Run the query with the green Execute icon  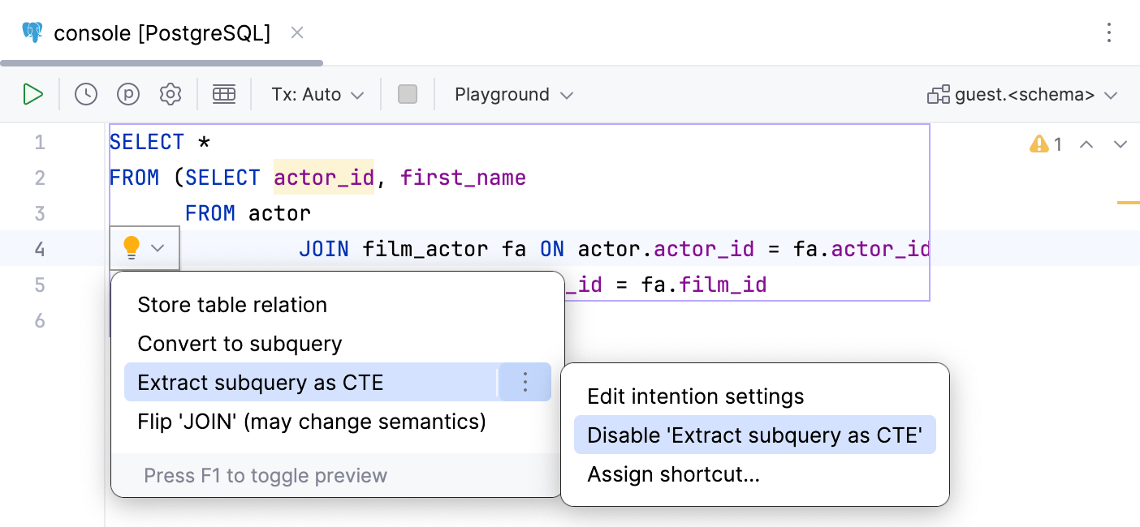pyautogui.click(x=32, y=95)
